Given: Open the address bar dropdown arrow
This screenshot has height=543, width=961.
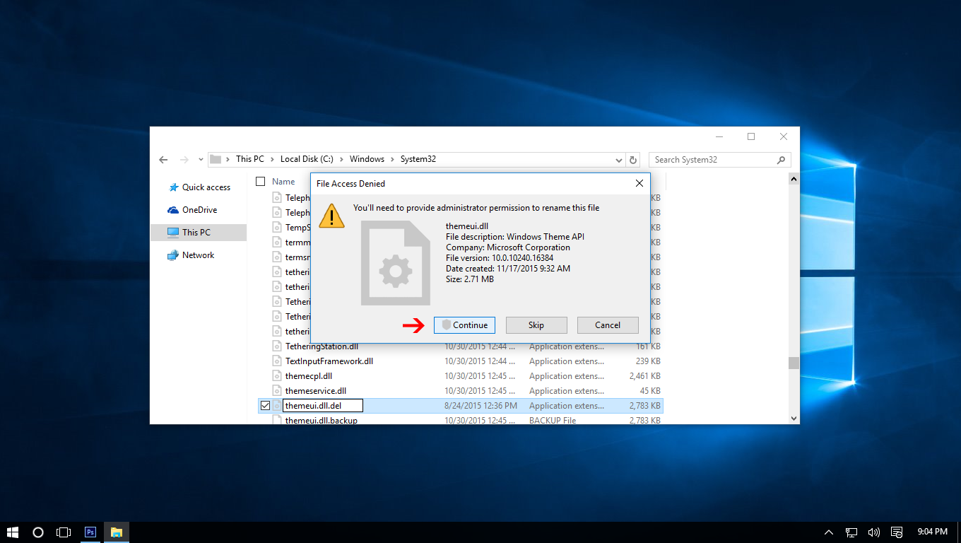Looking at the screenshot, I should 618,159.
